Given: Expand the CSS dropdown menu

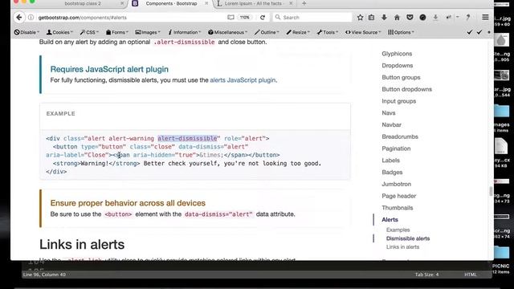Looking at the screenshot, I should (89, 32).
